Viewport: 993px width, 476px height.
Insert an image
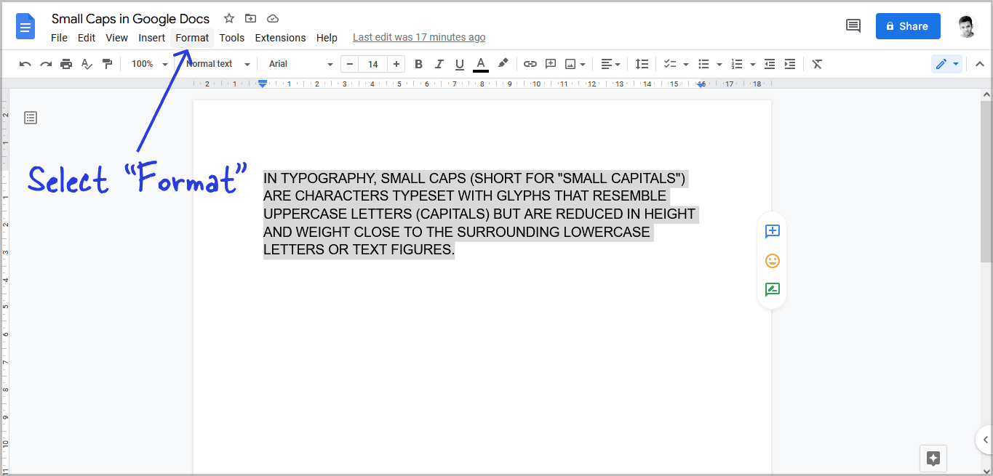(570, 64)
